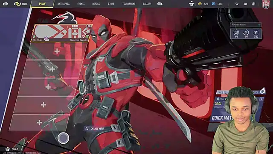This screenshot has height=154, width=273.
Task: Click the blue Units currency icon
Action: coord(214,4)
